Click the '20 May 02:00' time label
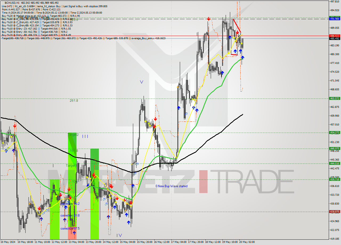The width and height of the screenshot is (341, 245). coord(247,242)
